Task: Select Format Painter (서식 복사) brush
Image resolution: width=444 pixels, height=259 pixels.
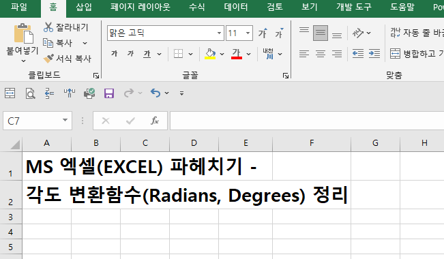Action: point(48,59)
